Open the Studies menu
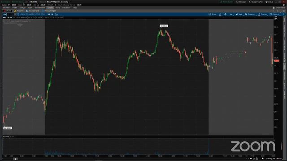Screen dimensions: 287x161 tap(262, 14)
